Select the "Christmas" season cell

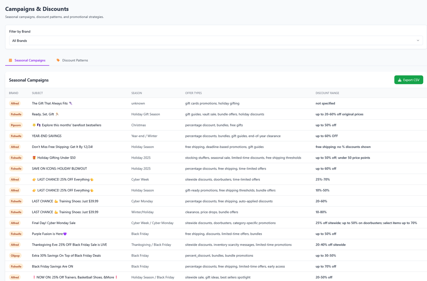[139, 125]
